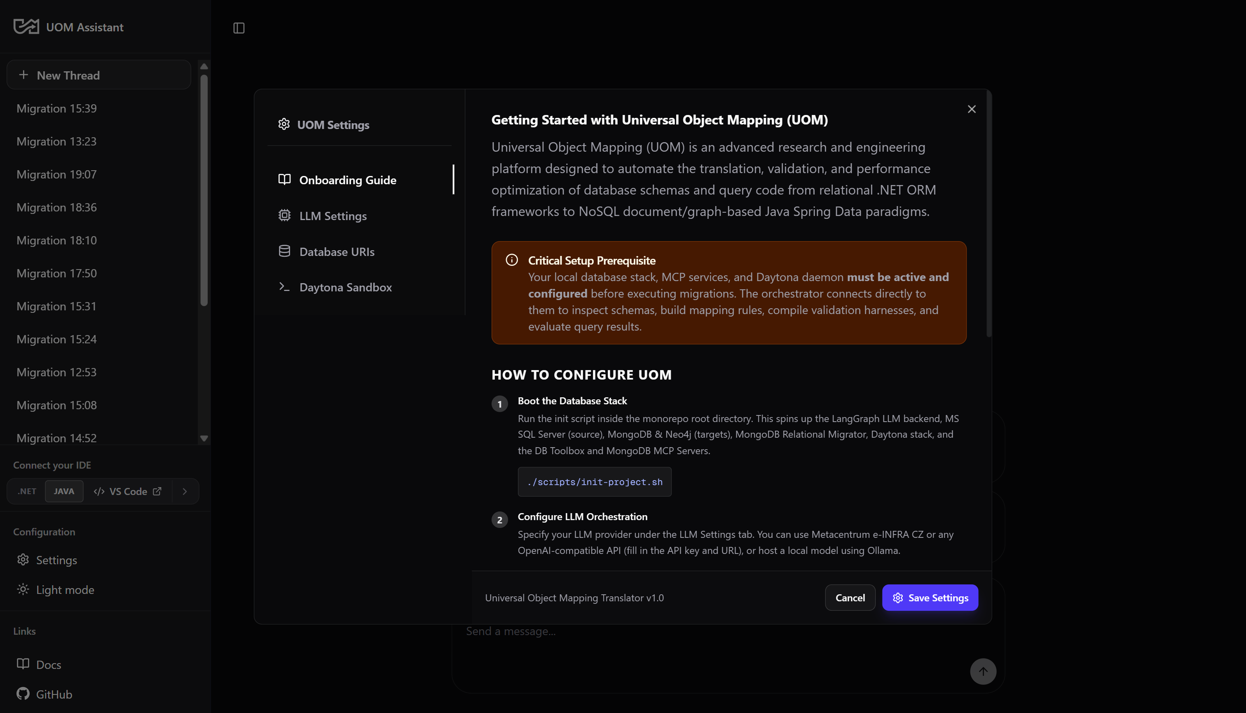Select the JAVA IDE toggle

[64, 491]
